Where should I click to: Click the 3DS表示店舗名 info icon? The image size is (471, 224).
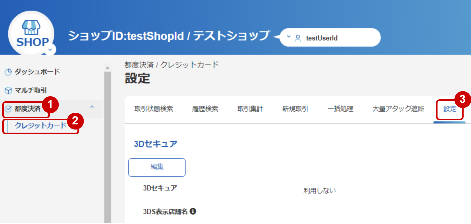click(x=193, y=211)
